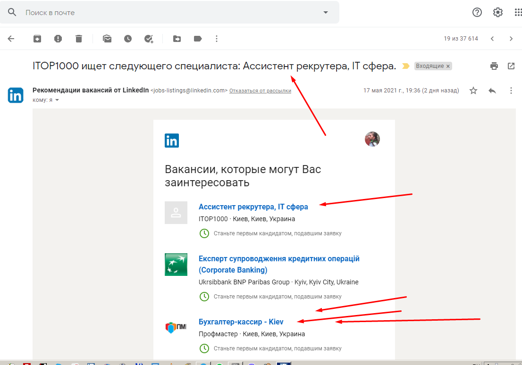This screenshot has width=522, height=365.
Task: Open email in a new window
Action: pyautogui.click(x=511, y=66)
